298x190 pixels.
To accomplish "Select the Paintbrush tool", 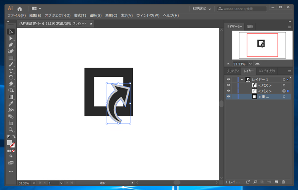I will point(11,64).
